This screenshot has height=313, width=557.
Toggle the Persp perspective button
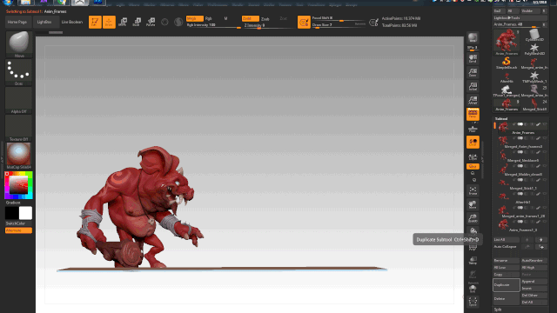pyautogui.click(x=473, y=114)
